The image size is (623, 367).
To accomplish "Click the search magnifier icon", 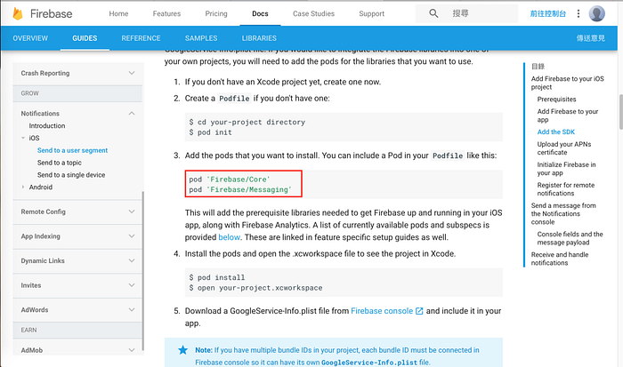I will 433,13.
